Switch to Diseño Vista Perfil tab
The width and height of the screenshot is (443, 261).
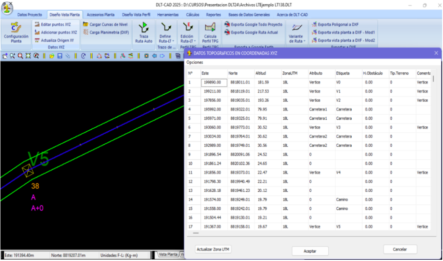pyautogui.click(x=136, y=15)
